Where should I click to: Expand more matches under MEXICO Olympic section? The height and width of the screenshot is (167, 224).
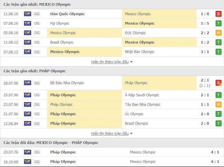(110, 62)
